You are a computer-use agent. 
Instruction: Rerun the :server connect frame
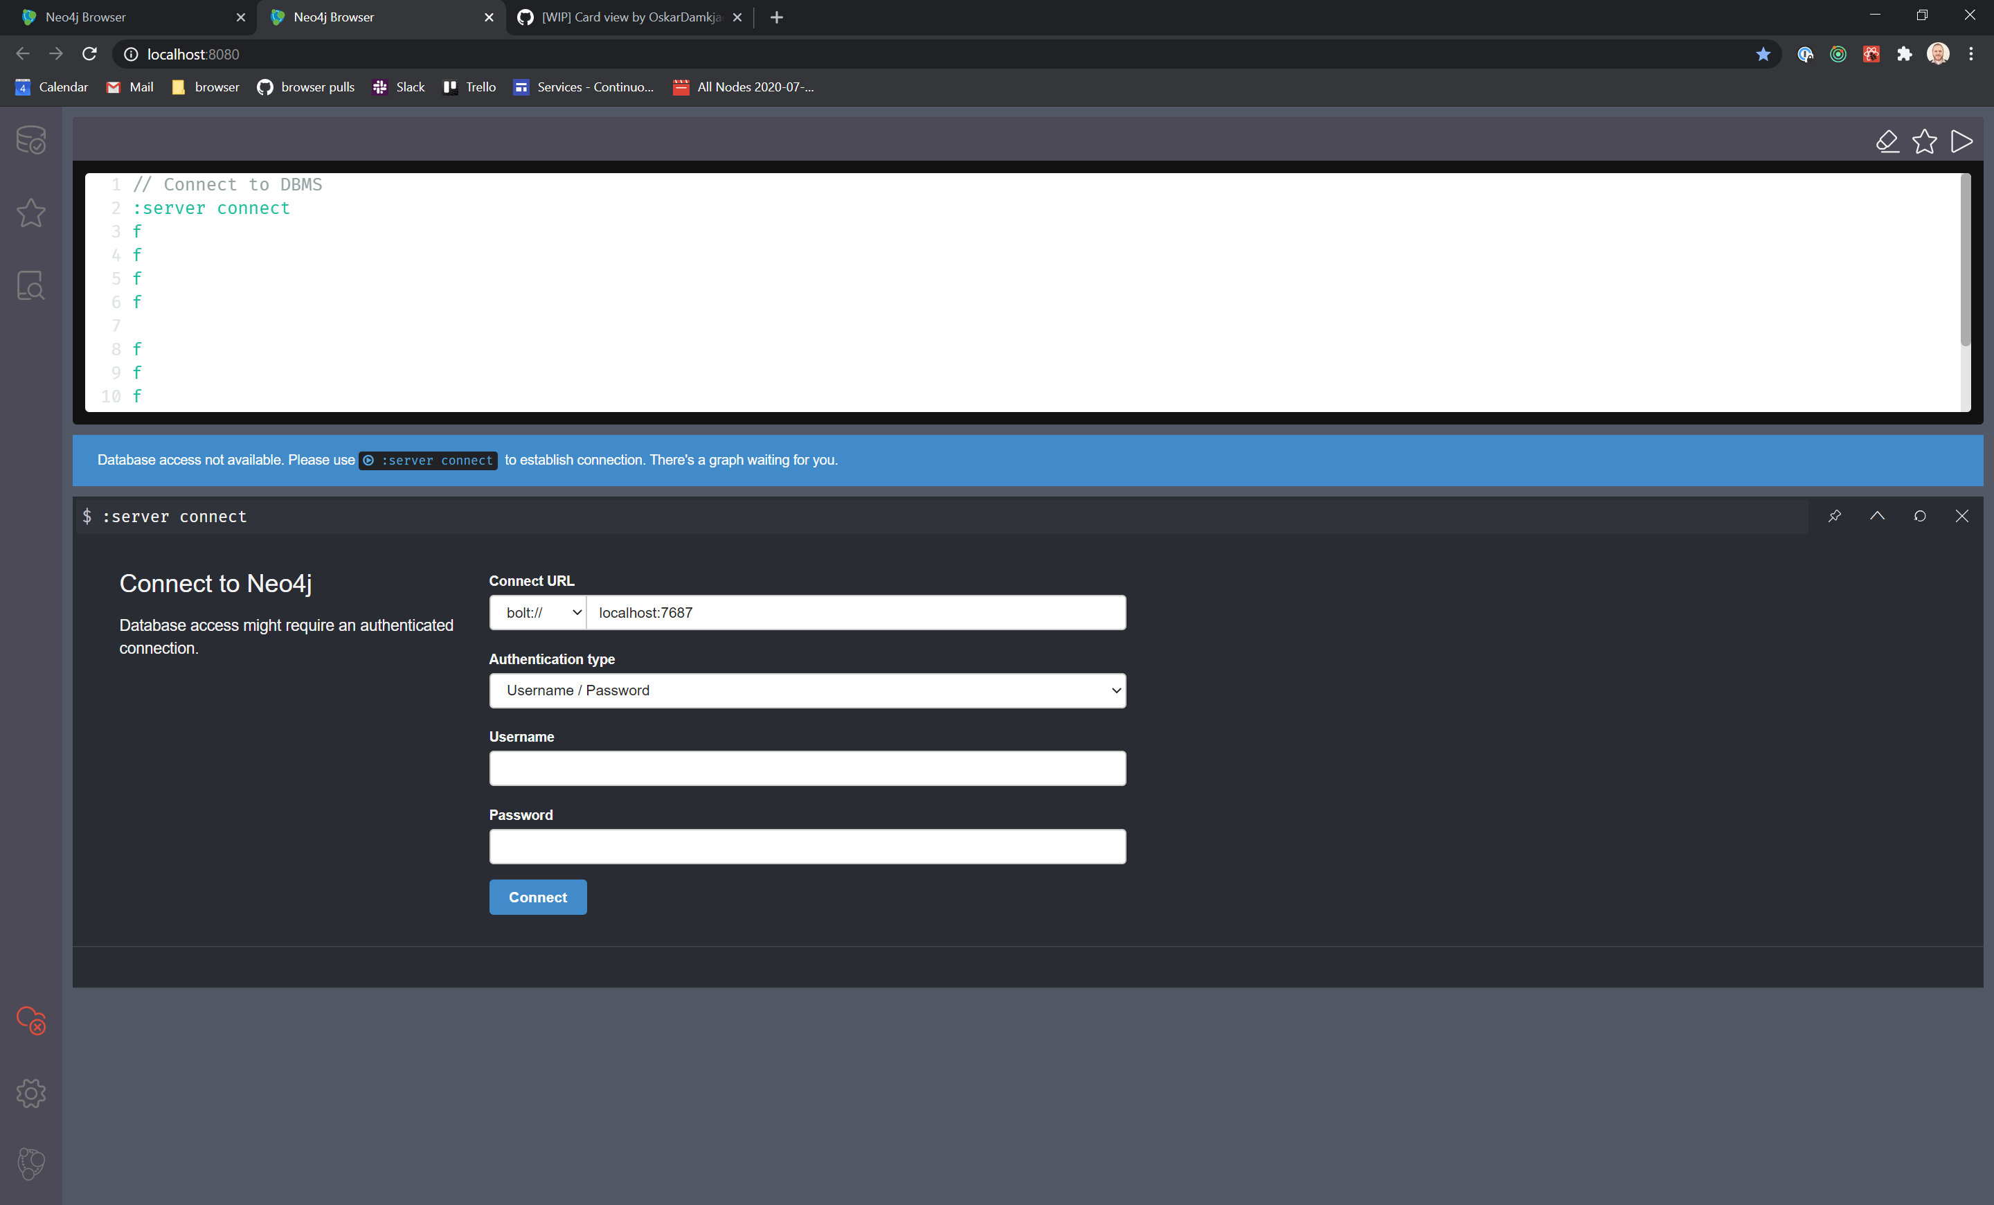coord(1919,517)
